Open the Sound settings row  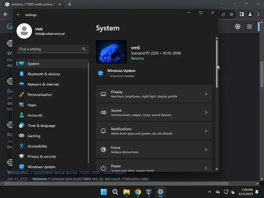[154, 112]
